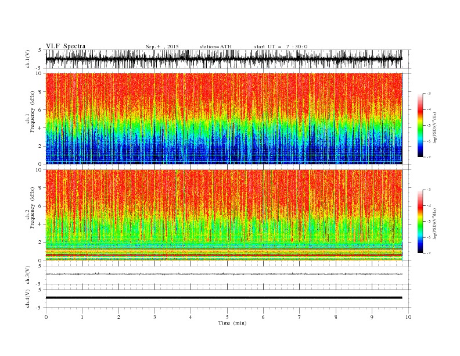The image size is (460, 356).
Task: Click the "4" kHz tick on ch.1 spectrogram
Action: pyautogui.click(x=40, y=128)
